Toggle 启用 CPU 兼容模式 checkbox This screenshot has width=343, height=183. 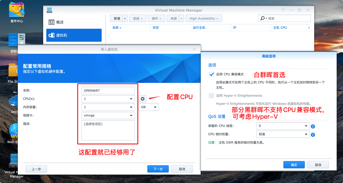(211, 74)
